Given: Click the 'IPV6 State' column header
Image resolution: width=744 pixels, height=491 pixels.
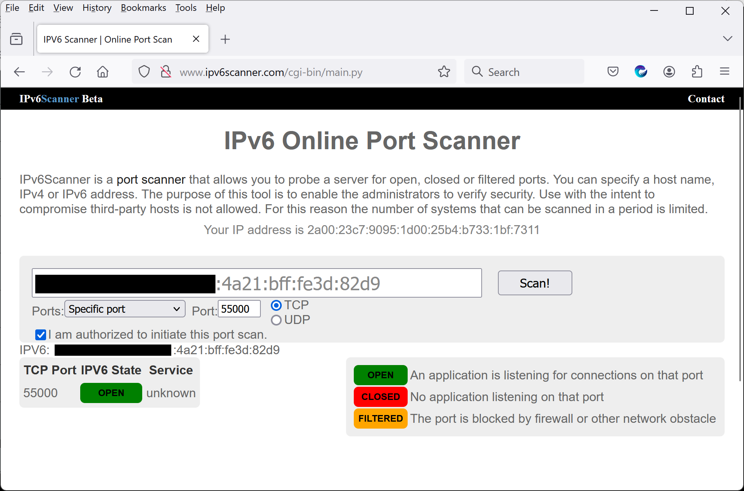Looking at the screenshot, I should [111, 370].
